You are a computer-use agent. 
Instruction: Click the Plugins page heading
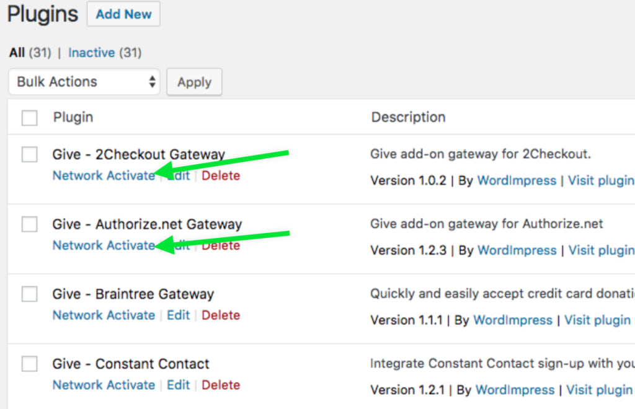click(43, 15)
